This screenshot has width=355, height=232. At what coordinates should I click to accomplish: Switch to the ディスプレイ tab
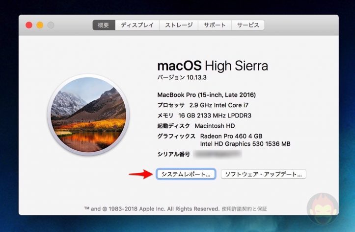(137, 25)
